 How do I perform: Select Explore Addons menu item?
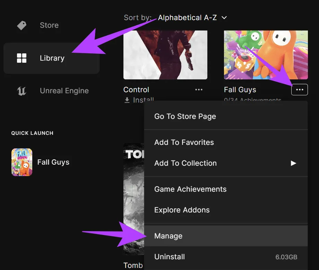pyautogui.click(x=182, y=210)
